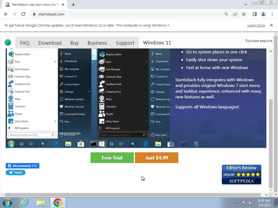Click the volume speaker tray icon
Image resolution: width=278 pixels, height=208 pixels.
pos(251,203)
